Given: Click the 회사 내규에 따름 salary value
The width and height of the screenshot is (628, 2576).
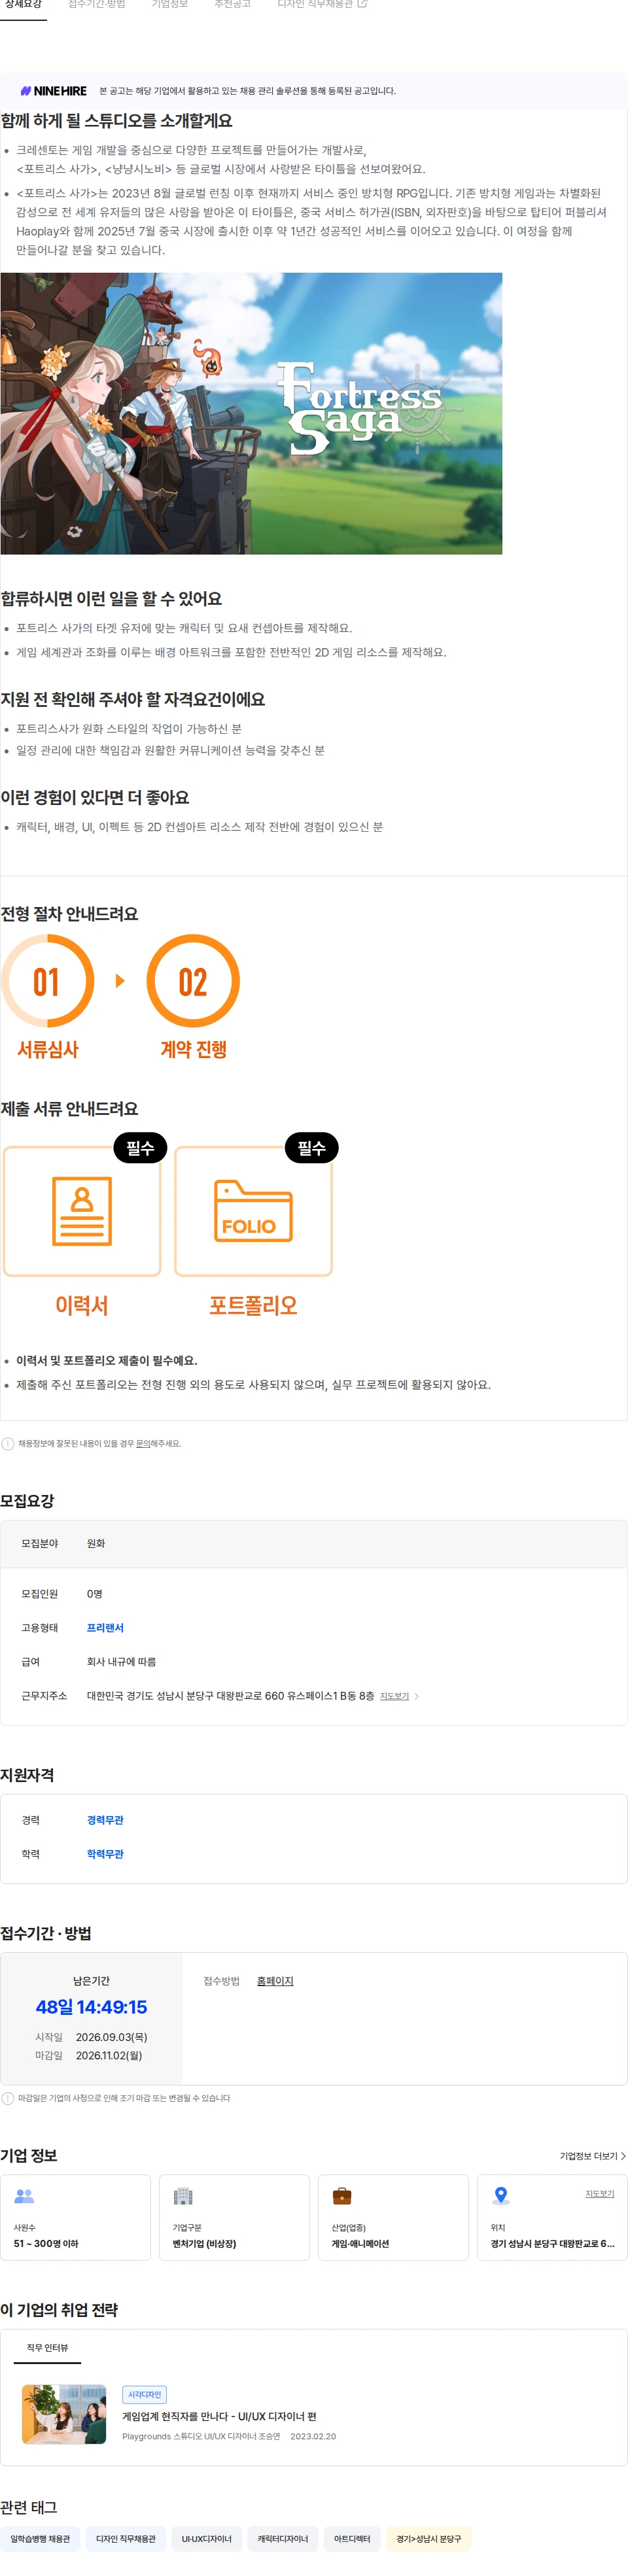Looking at the screenshot, I should pos(121,1662).
